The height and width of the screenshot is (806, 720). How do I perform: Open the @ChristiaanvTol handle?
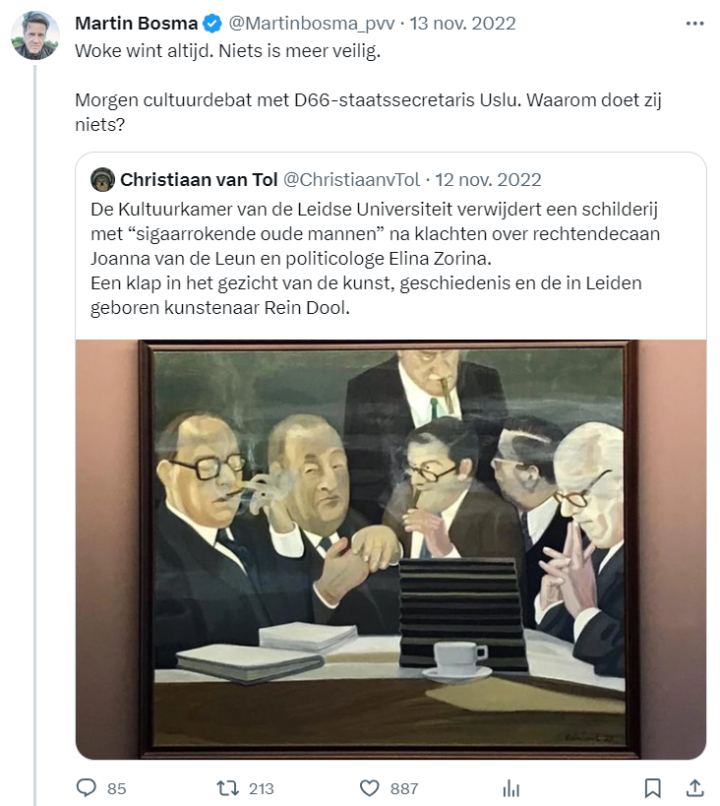coord(352,180)
